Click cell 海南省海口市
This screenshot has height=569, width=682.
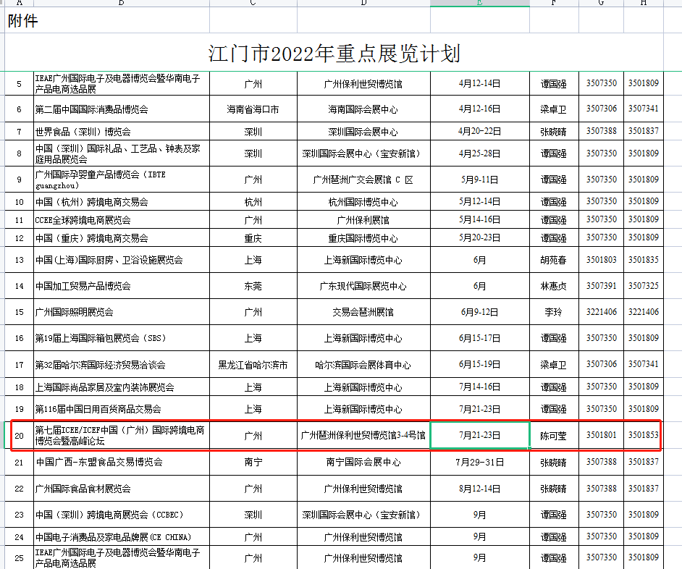253,109
